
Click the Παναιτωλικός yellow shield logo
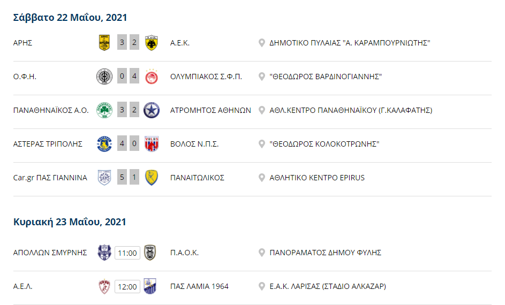[x=152, y=178]
